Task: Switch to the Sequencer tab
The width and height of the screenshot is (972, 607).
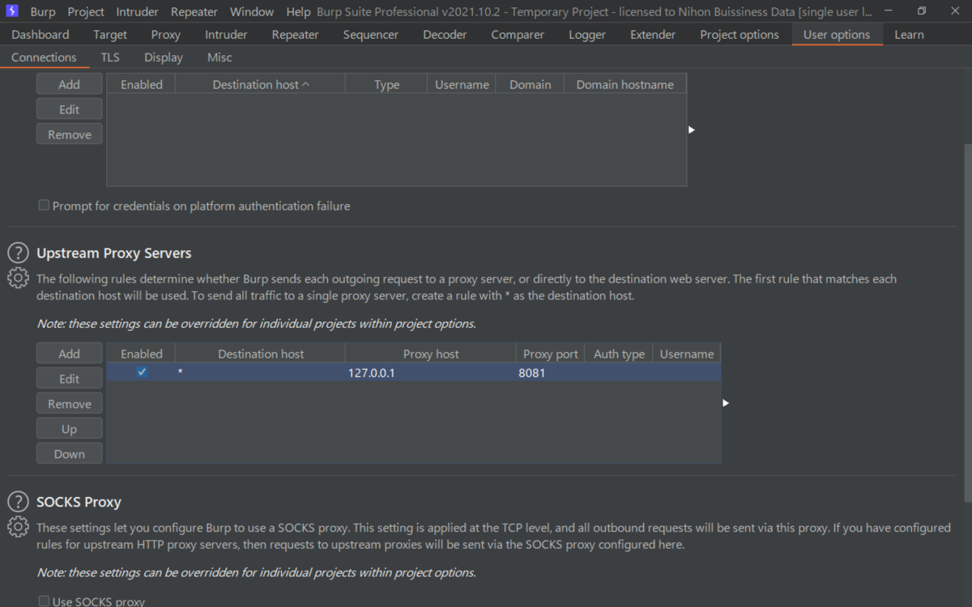Action: point(371,35)
